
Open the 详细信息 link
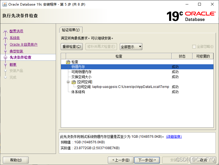point(174,137)
